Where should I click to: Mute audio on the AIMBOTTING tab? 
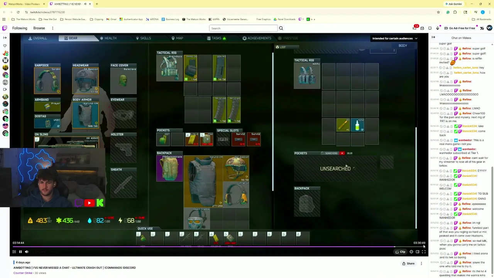85,4
